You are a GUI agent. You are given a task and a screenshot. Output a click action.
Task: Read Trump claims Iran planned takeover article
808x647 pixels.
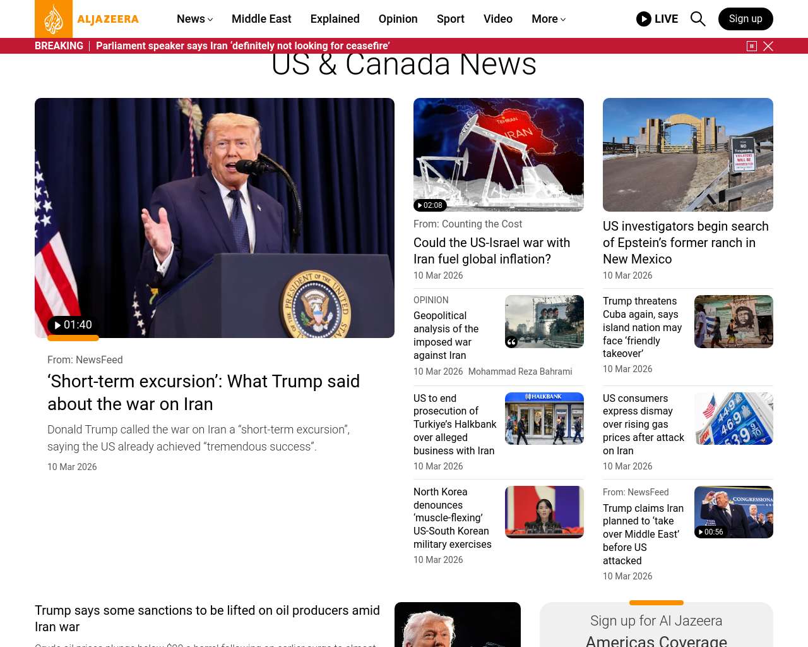(643, 535)
